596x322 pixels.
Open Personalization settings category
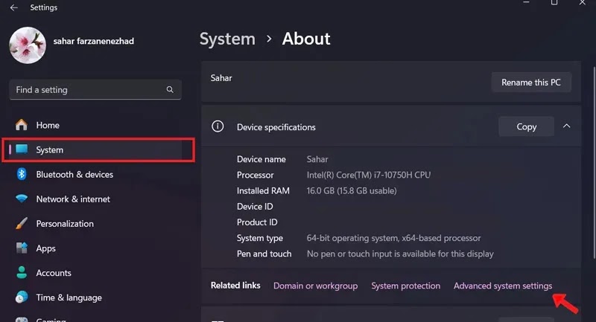click(65, 224)
